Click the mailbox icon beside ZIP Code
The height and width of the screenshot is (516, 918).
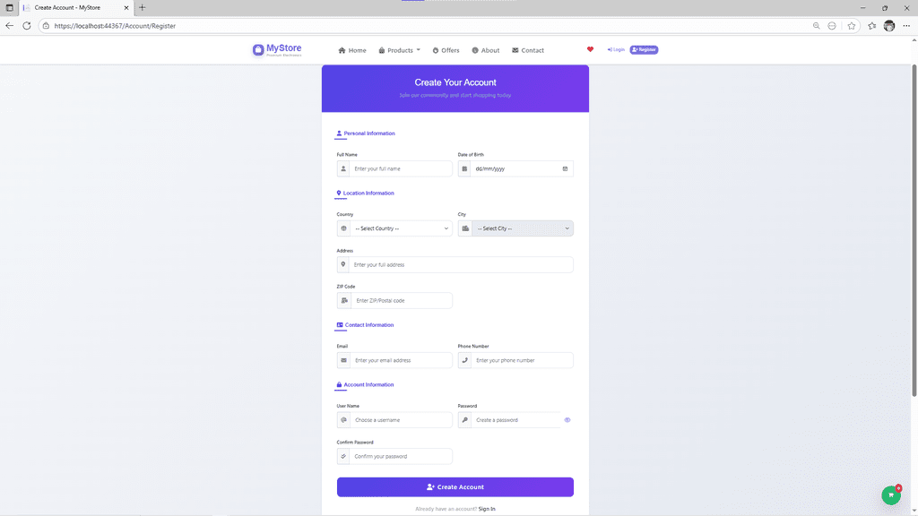click(344, 300)
